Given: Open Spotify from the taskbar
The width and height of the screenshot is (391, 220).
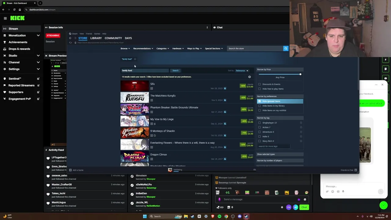Looking at the screenshot, I should (219, 216).
